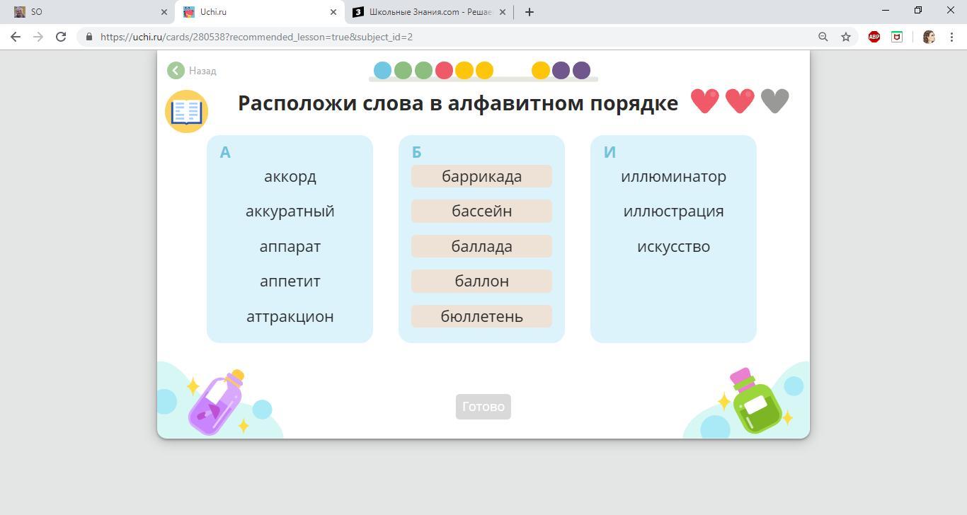This screenshot has width=967, height=515.
Task: Select the word card бюллетень
Action: pos(481,316)
